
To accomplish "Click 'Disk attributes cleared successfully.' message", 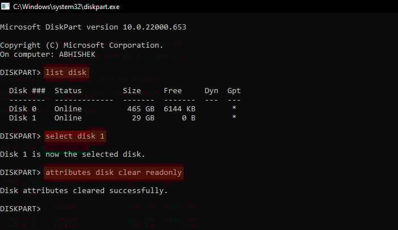I will tap(84, 191).
